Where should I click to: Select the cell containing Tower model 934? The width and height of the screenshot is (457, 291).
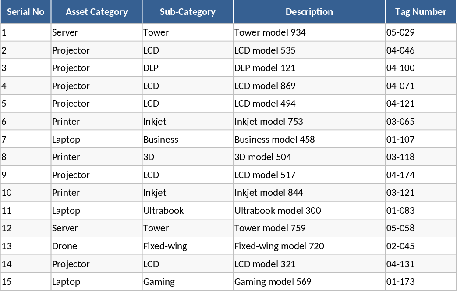[270, 32]
